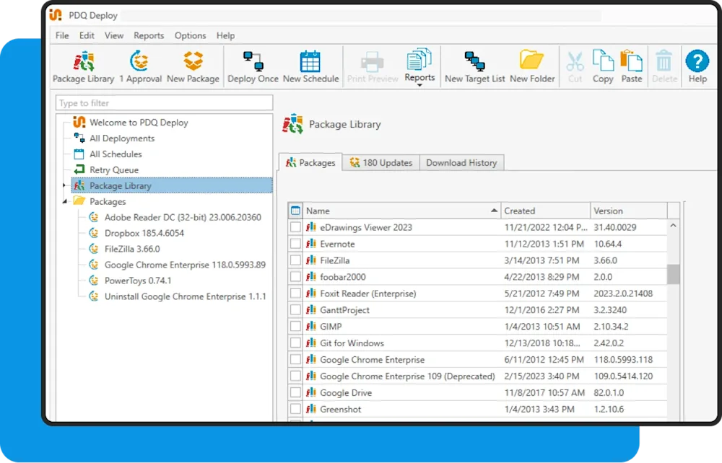Open the Edit menu
This screenshot has height=463, width=722.
(87, 35)
